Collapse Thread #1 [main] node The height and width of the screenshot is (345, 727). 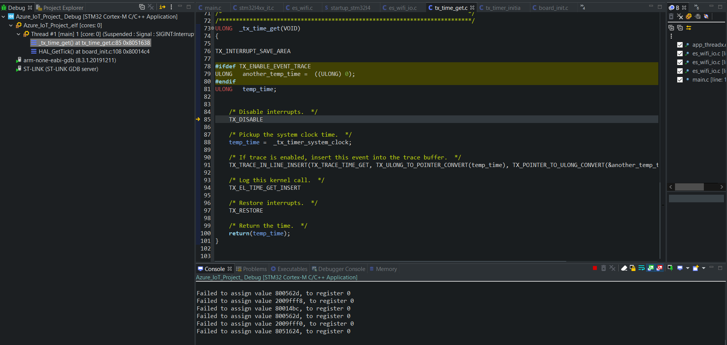18,34
